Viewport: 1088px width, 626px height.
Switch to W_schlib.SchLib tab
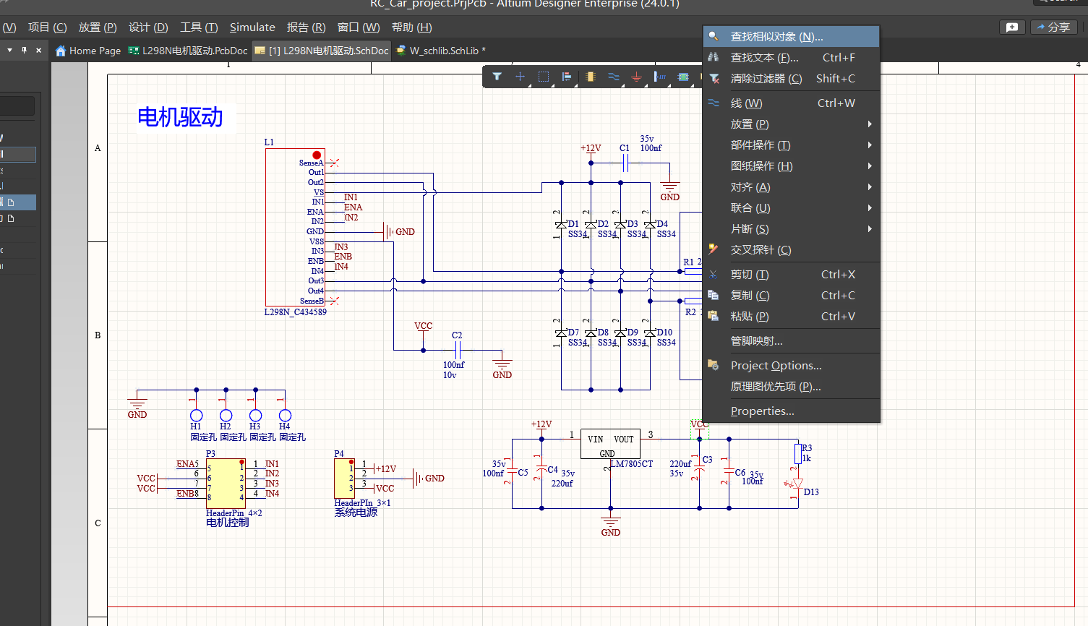tap(441, 51)
